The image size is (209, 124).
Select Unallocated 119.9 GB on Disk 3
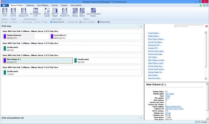point(72,73)
